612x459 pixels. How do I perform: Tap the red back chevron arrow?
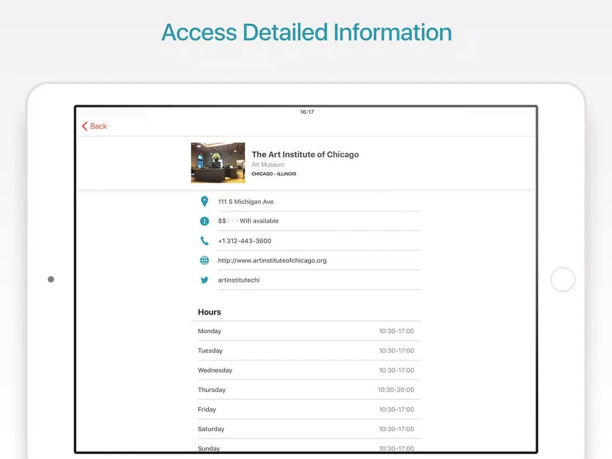click(x=84, y=126)
